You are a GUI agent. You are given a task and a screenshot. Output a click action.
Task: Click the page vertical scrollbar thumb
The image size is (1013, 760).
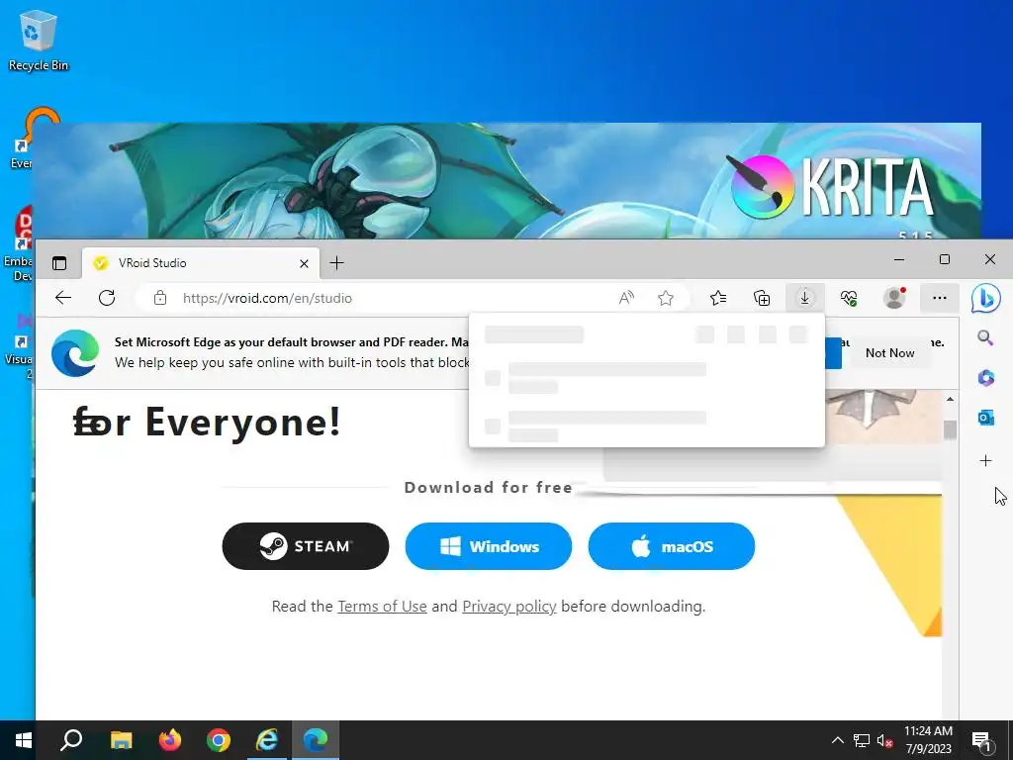click(x=950, y=429)
